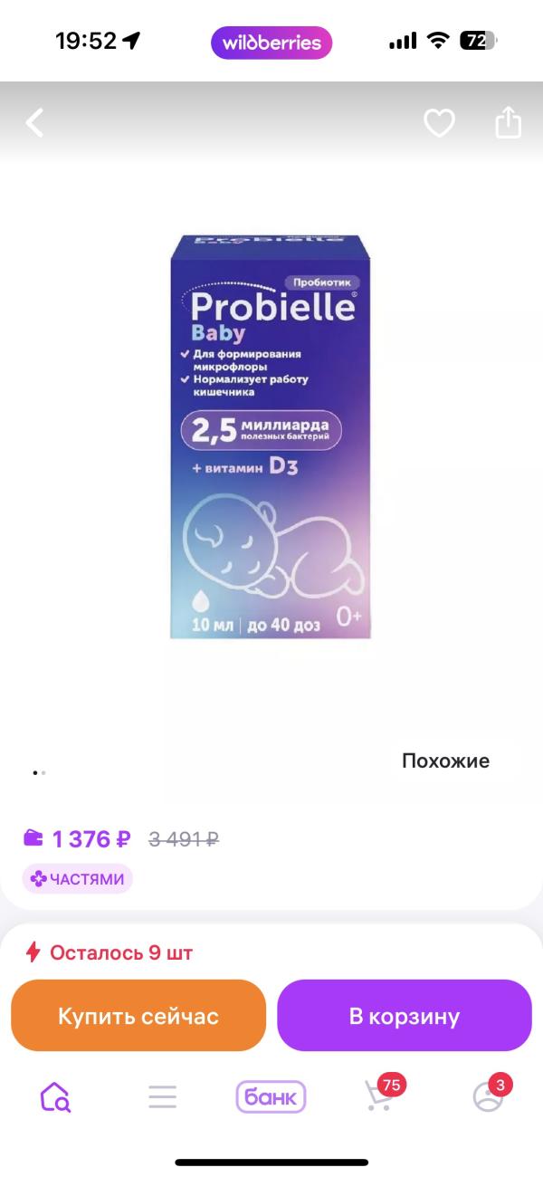Tap Купить сейчас button
This screenshot has height=1177, width=543.
(138, 1016)
